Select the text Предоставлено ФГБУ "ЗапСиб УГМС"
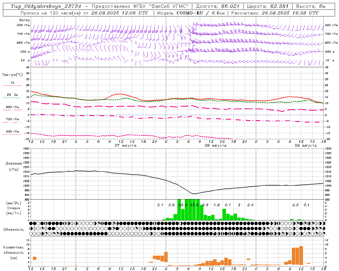Screen dimensions: 339x271 tap(140, 6)
